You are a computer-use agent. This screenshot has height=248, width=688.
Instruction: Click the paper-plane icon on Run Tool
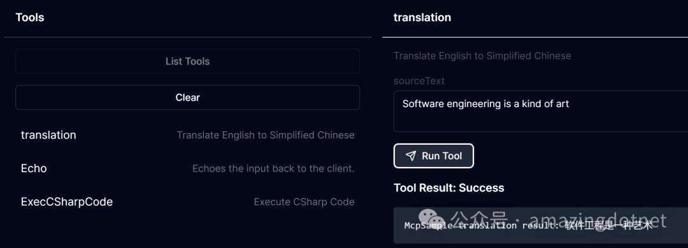point(411,156)
